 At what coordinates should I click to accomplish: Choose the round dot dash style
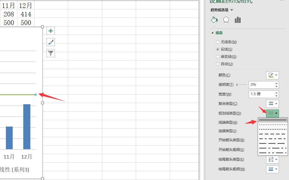coord(273,125)
